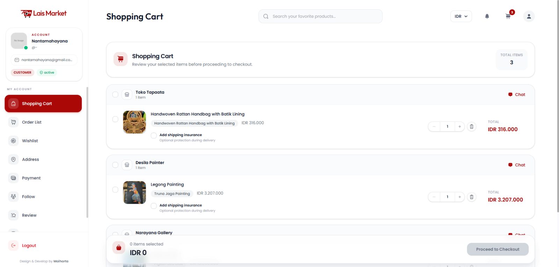Open Order List in sidebar

click(43, 122)
